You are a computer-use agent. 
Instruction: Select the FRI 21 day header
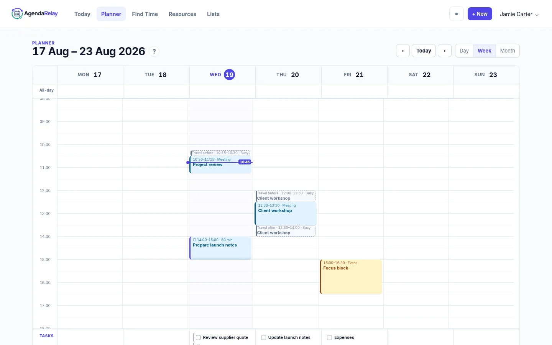coord(354,75)
